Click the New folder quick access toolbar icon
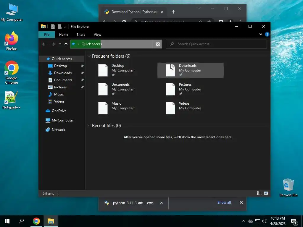303x227 pixels. (59, 26)
